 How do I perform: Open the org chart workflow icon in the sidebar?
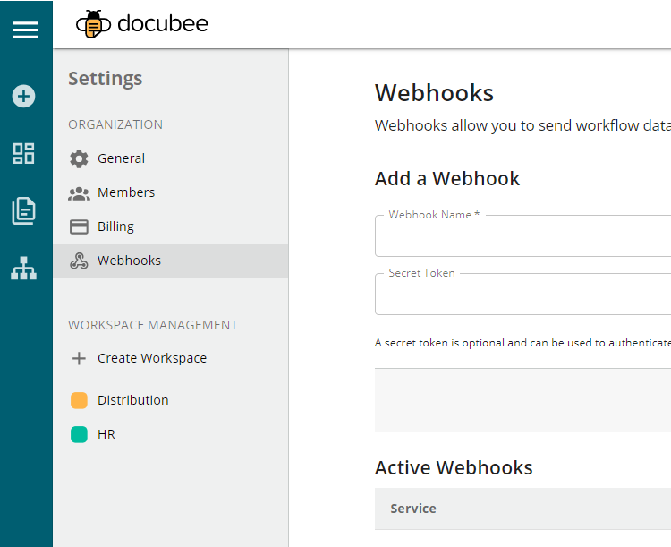23,269
